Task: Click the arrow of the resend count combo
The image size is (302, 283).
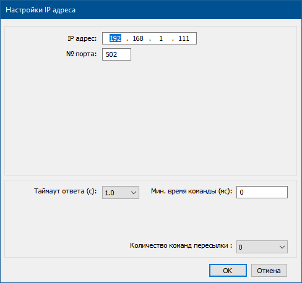Action: 282,247
